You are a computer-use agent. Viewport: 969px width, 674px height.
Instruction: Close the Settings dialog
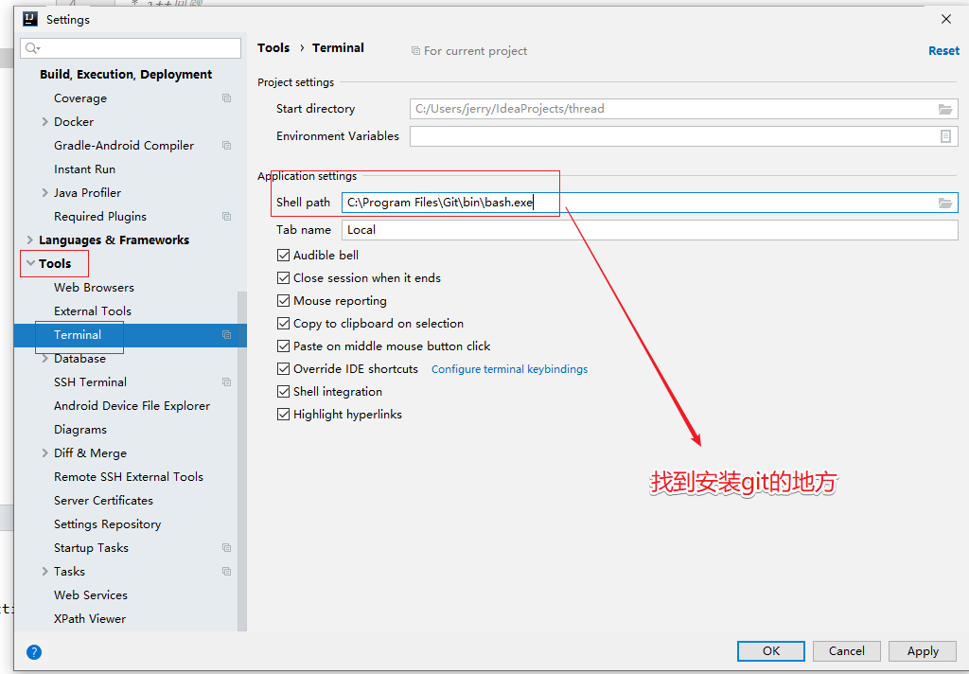946,19
